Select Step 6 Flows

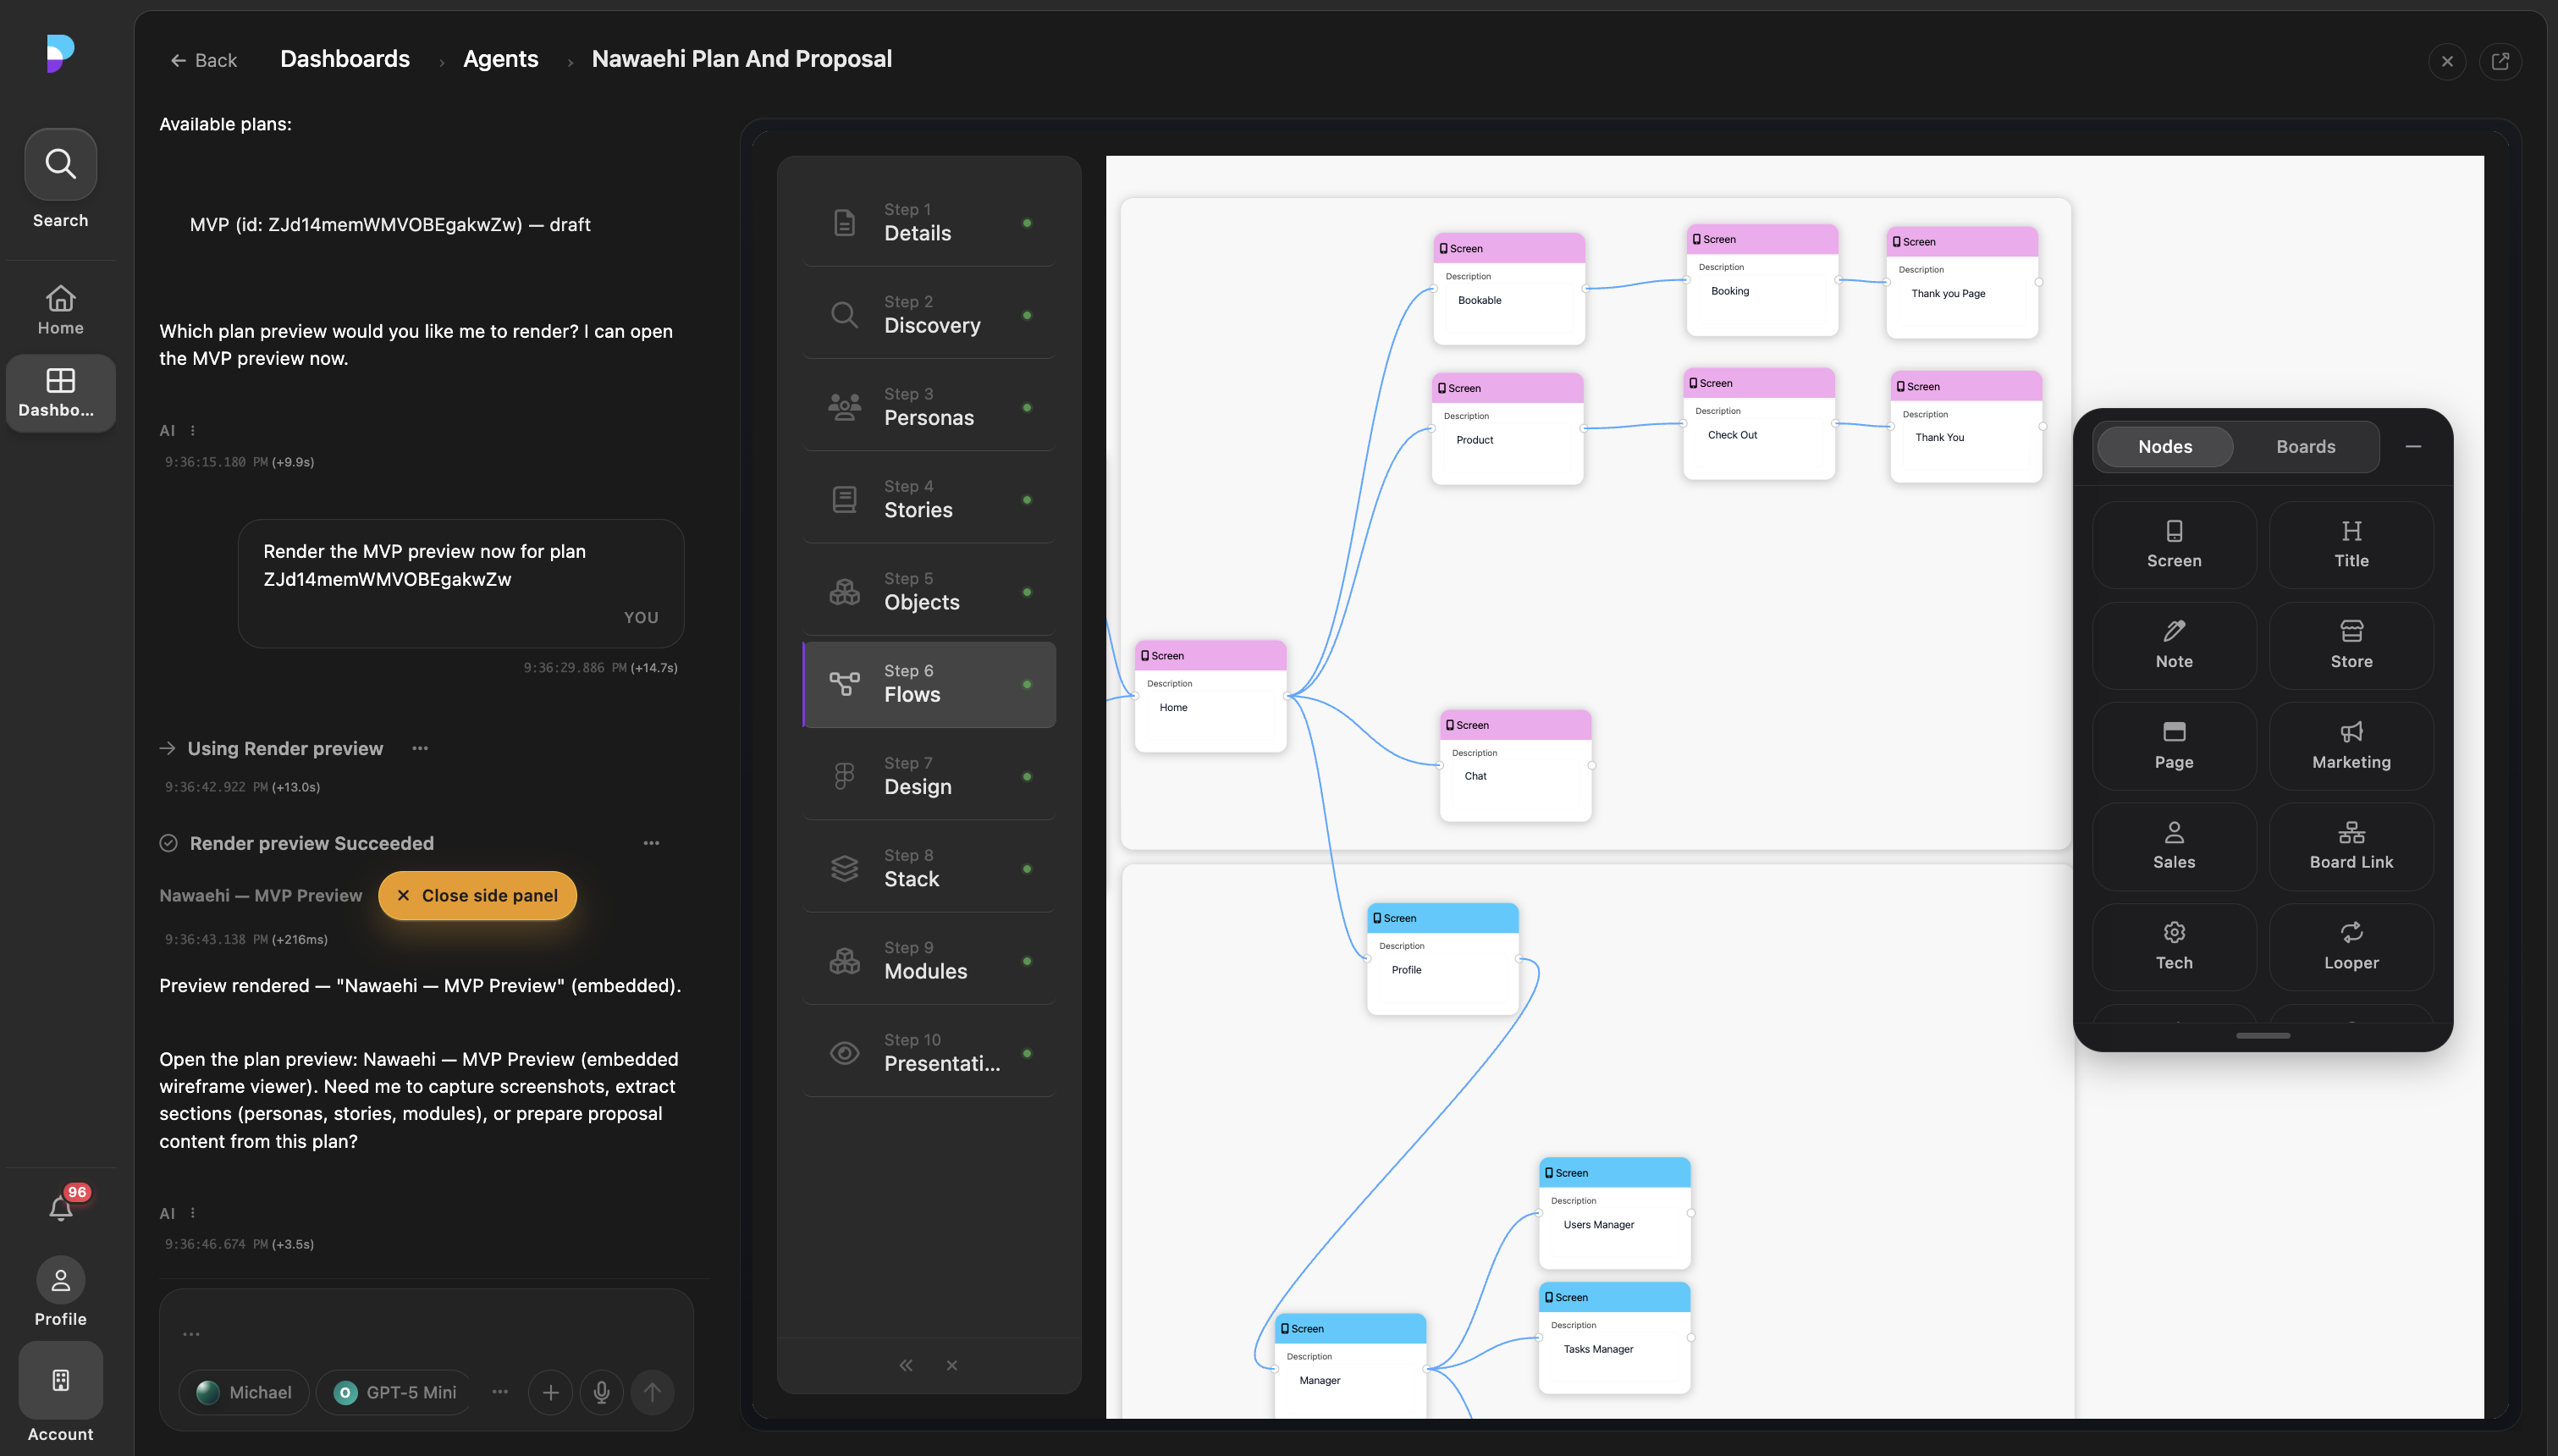929,684
